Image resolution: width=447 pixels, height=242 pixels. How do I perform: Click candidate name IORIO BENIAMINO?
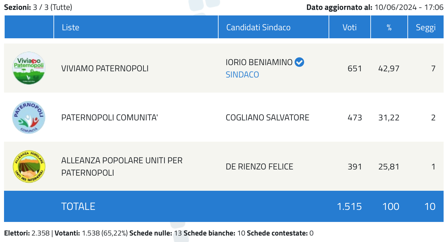coord(259,62)
